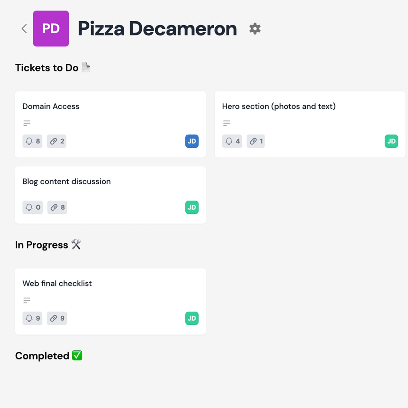Click the purple PD project avatar
Viewport: 408px width, 408px height.
point(51,29)
